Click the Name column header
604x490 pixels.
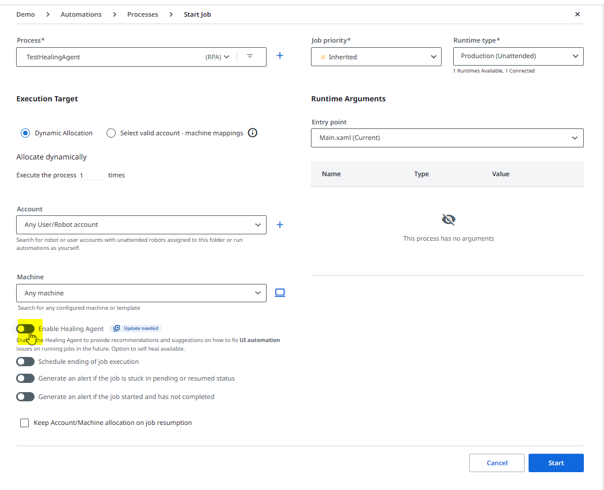click(331, 174)
